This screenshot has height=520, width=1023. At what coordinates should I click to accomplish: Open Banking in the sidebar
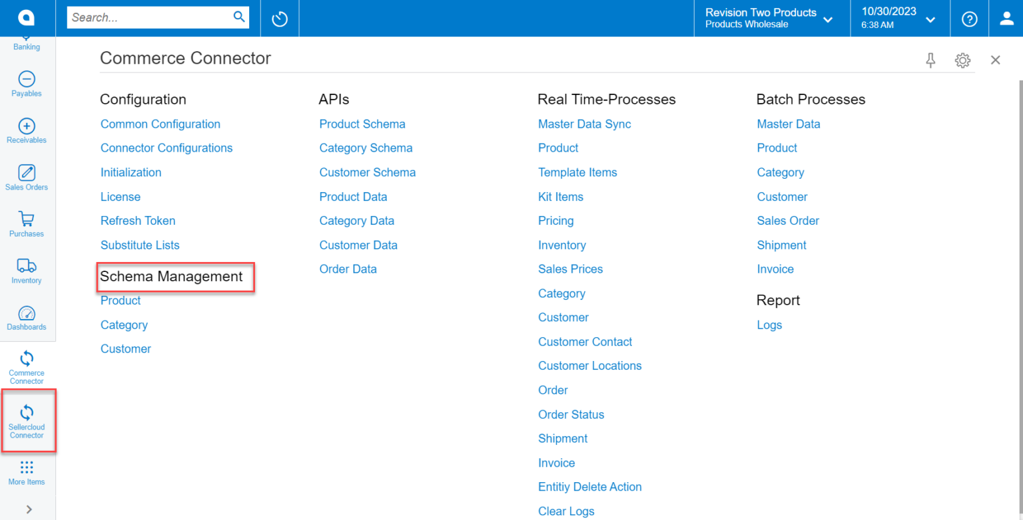click(x=27, y=43)
